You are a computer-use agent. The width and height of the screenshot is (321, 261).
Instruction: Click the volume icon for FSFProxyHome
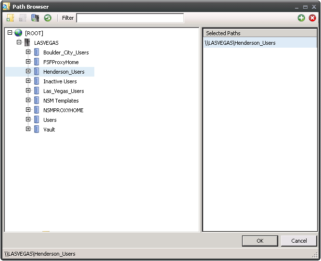[x=37, y=62]
